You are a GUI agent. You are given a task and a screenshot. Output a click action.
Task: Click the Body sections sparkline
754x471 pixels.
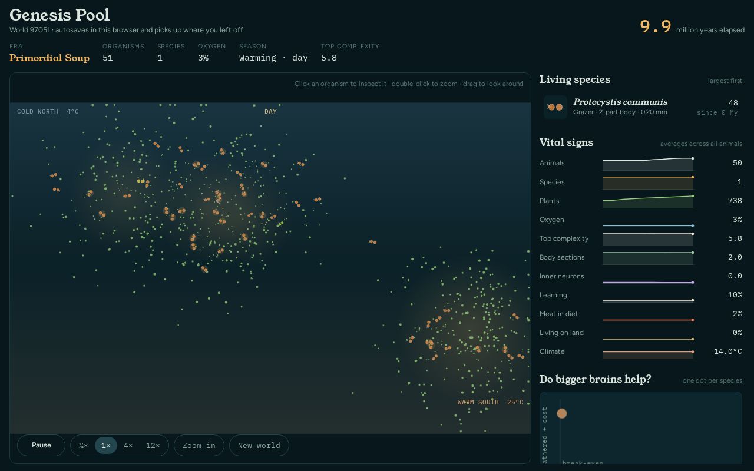point(648,257)
